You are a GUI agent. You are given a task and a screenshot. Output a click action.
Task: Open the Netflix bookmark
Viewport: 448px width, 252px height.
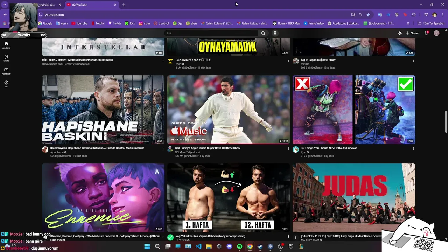[98, 23]
